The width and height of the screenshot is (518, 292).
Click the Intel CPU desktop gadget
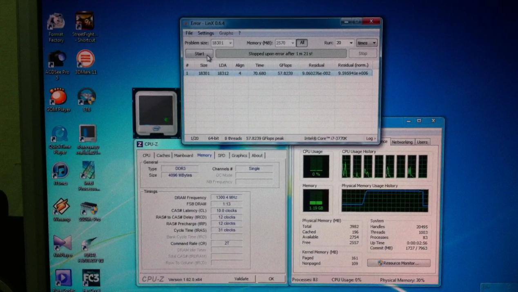tap(156, 113)
